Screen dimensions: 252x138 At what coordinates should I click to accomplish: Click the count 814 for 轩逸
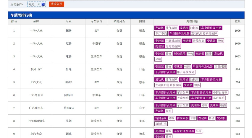(238, 69)
